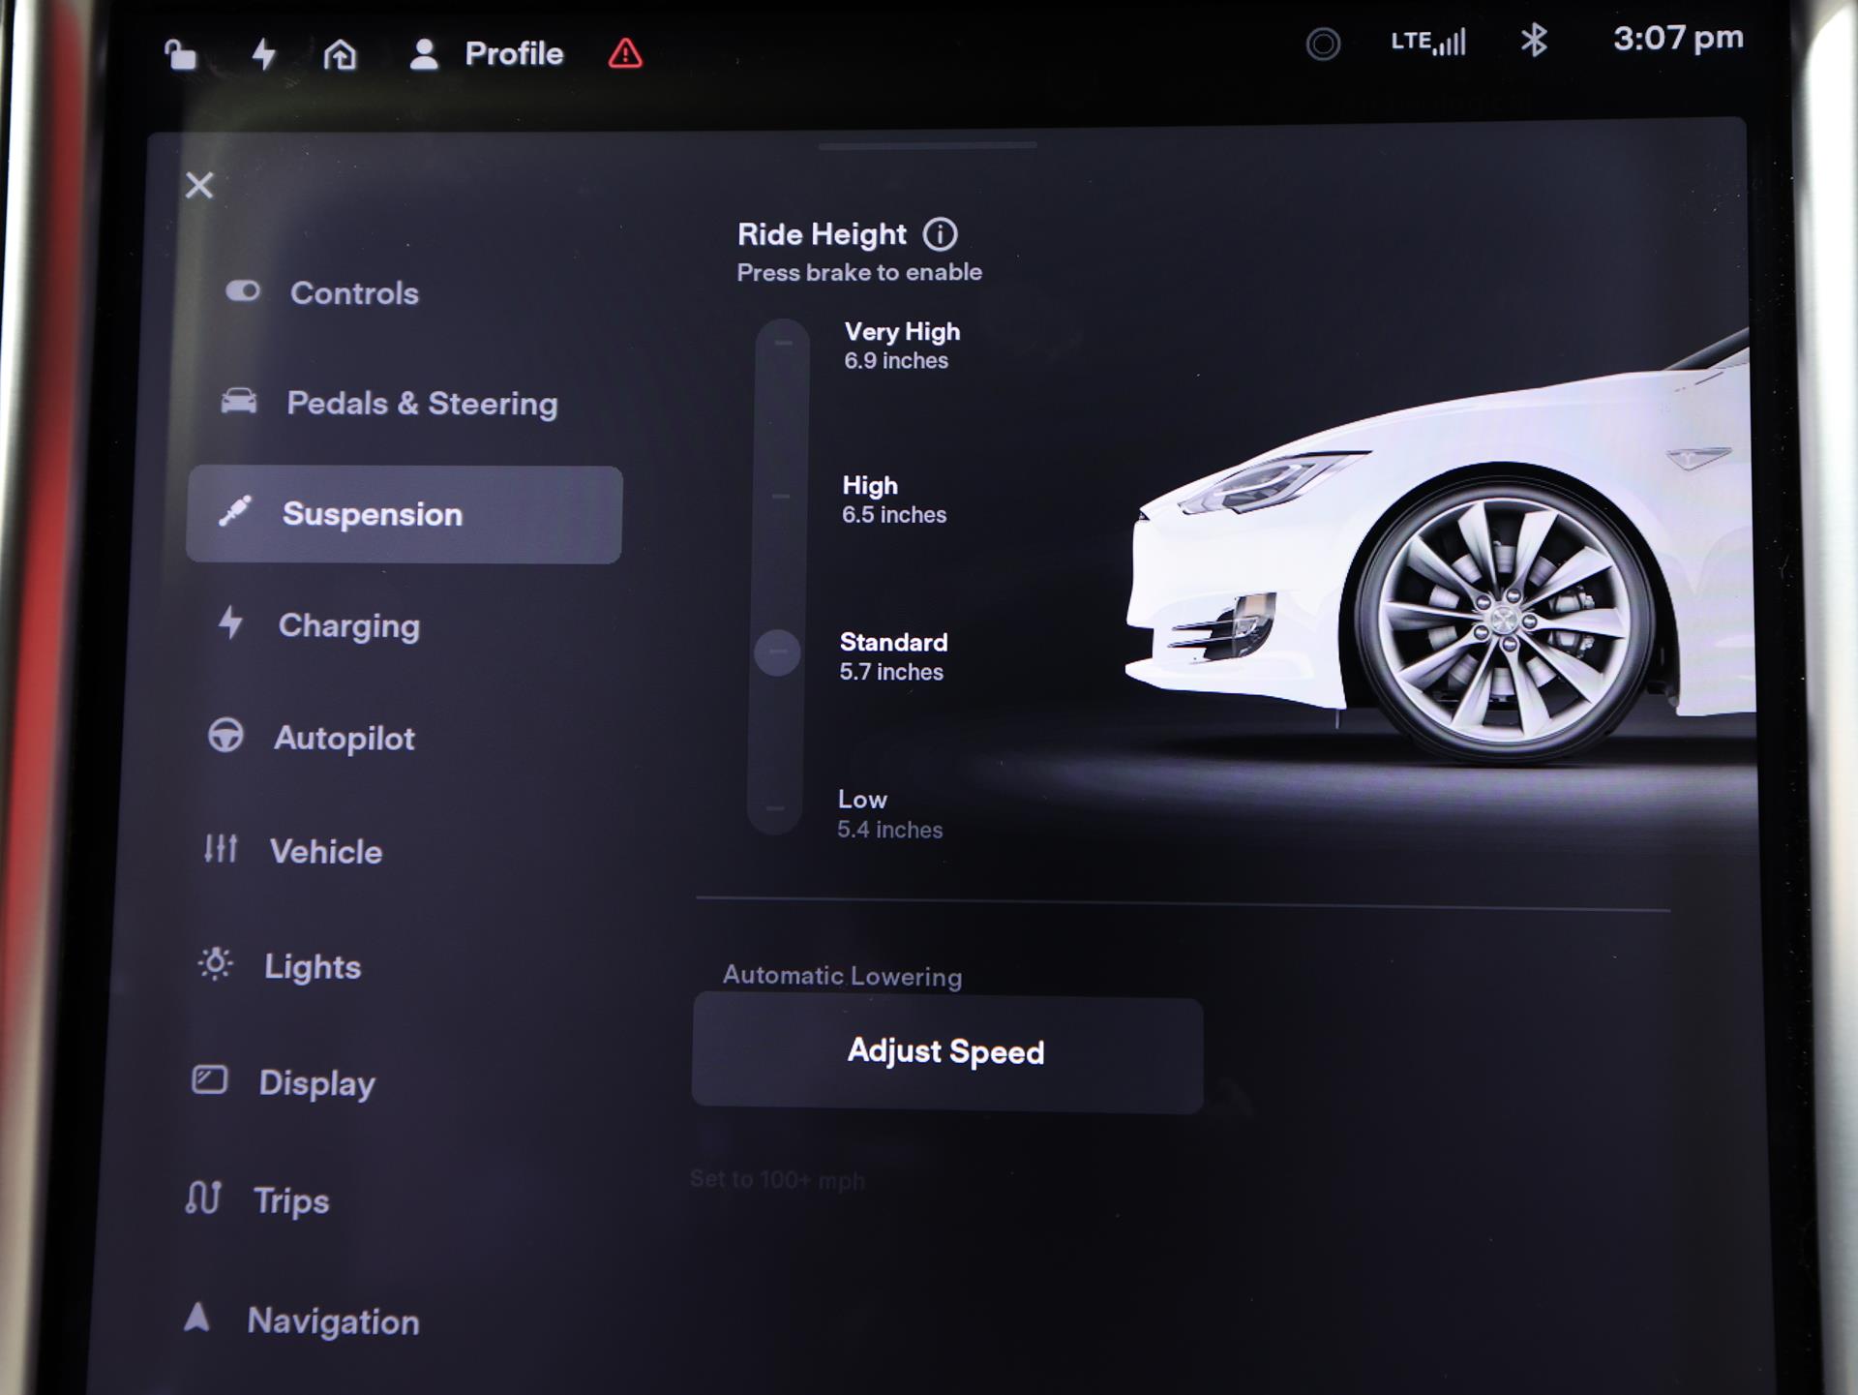Open the Autopilot settings tab
1858x1395 pixels.
[x=343, y=739]
